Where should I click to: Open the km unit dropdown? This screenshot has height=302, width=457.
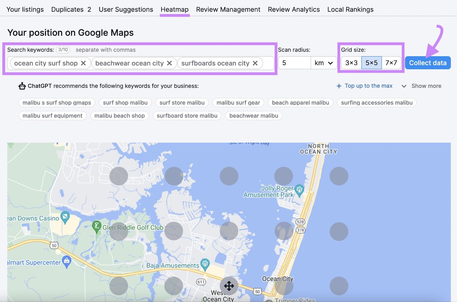324,63
